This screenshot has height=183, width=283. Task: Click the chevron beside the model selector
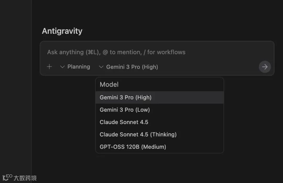pyautogui.click(x=101, y=67)
